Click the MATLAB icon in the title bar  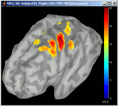[4, 3]
